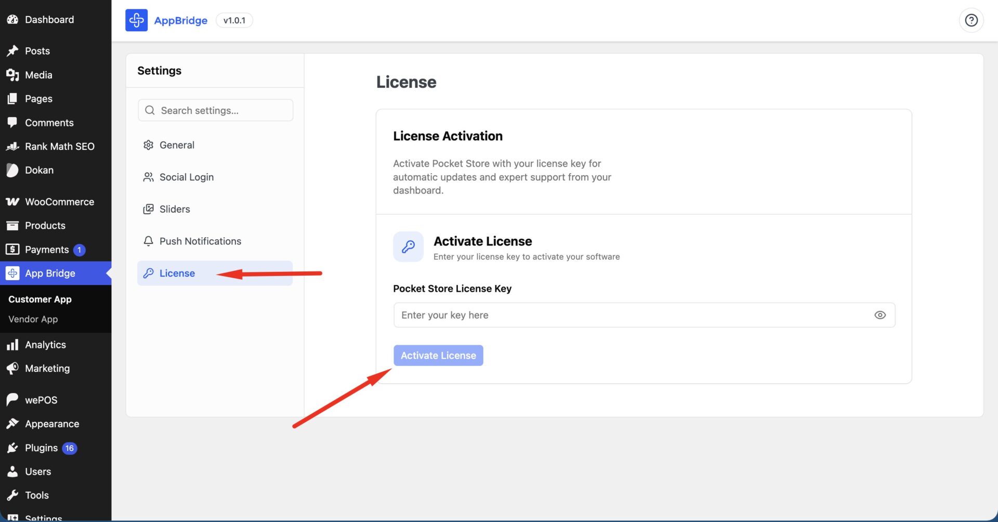The height and width of the screenshot is (522, 998).
Task: Click the Posts pin icon
Action: pos(12,51)
